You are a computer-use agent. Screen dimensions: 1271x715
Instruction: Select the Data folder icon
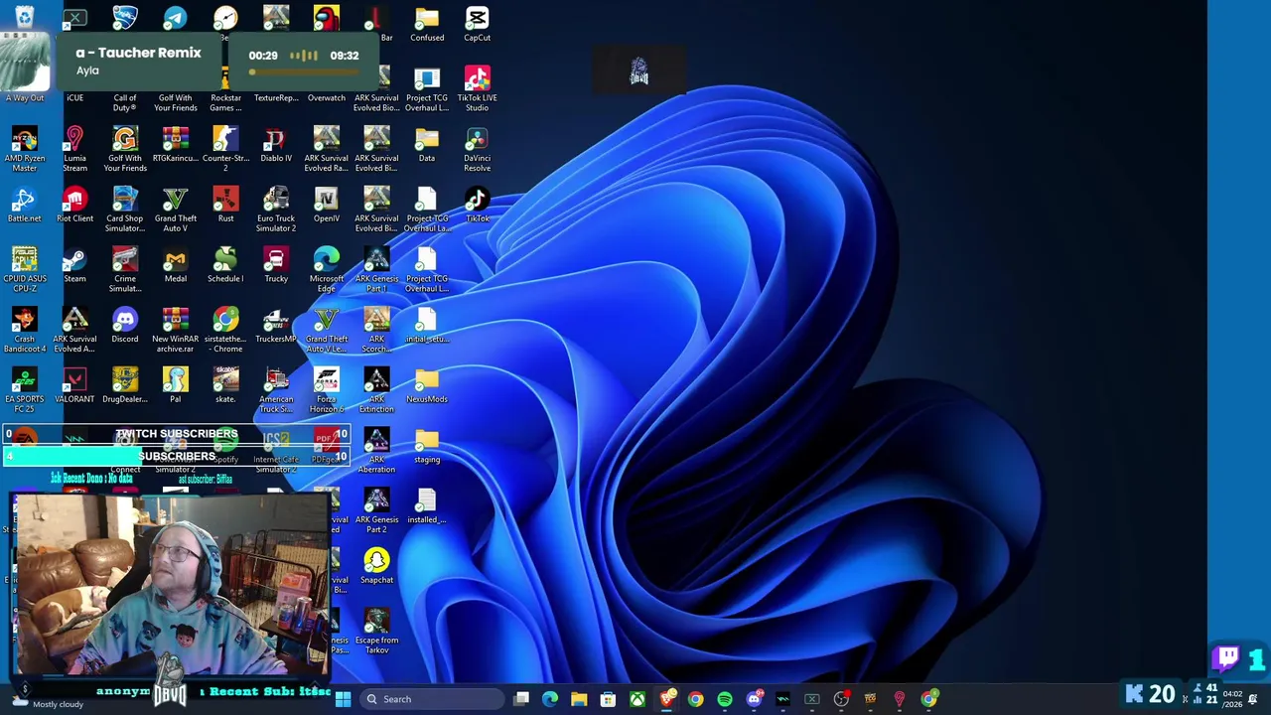tap(427, 145)
